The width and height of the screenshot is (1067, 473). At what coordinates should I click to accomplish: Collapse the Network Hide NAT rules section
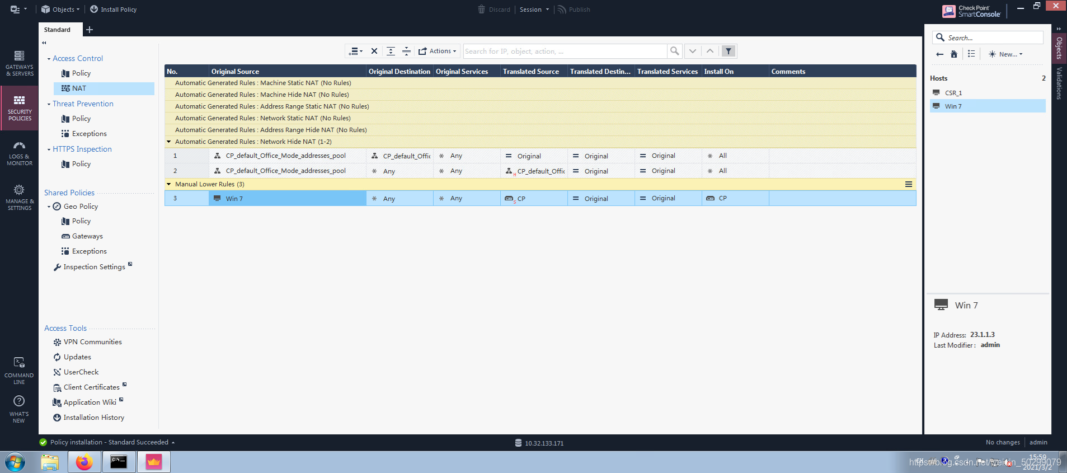tap(168, 142)
